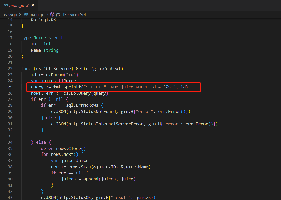Viewport: 281px width, 200px height.
Task: Open the easygo folder breadcrumb
Action: 10,15
